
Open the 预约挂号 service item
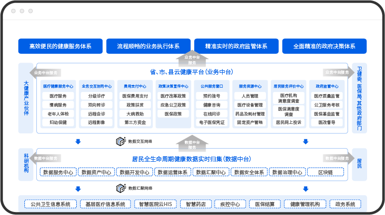[x=211, y=96]
